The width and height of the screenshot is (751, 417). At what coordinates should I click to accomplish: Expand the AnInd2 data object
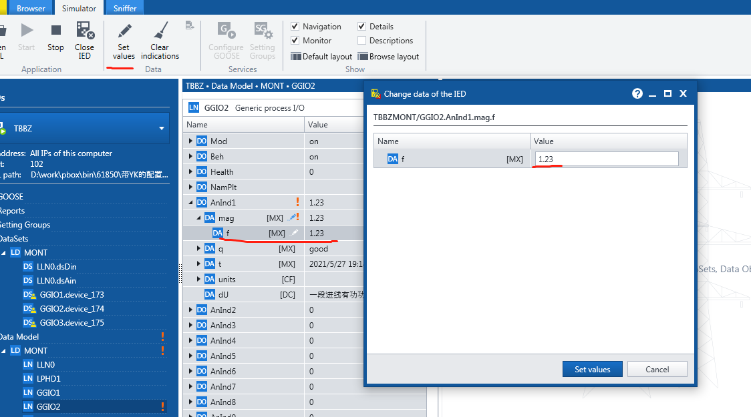[191, 310]
